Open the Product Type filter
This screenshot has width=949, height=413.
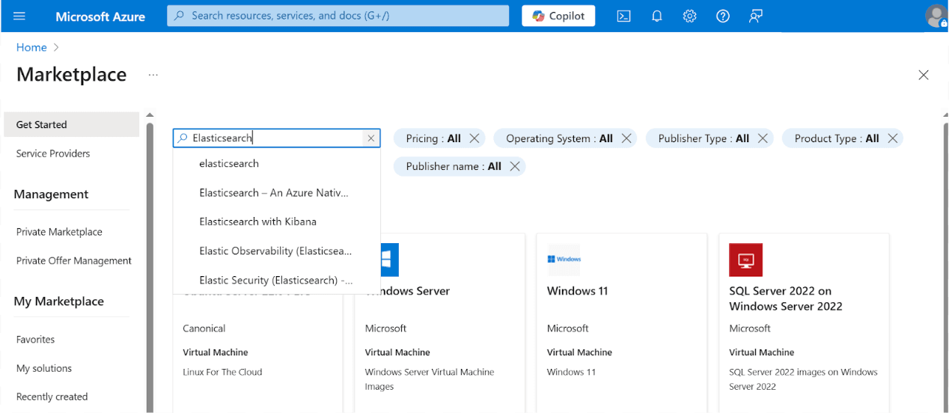(x=836, y=138)
